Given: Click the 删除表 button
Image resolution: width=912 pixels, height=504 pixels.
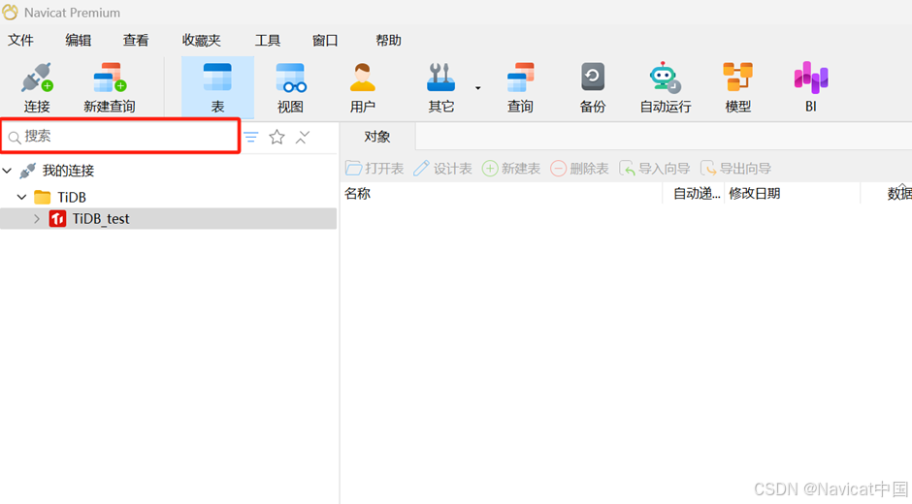Looking at the screenshot, I should click(x=579, y=169).
